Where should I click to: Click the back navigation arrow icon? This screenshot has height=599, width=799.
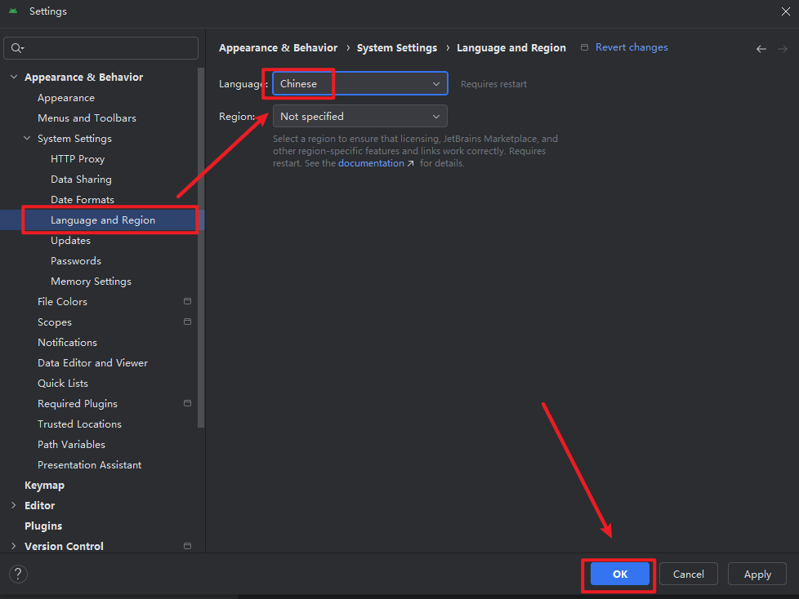point(761,49)
